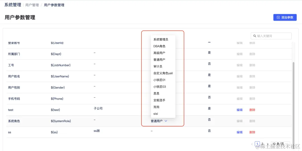This screenshot has height=151, width=302.
Task: Click the 系统管理 header title
Action: tap(13, 5)
